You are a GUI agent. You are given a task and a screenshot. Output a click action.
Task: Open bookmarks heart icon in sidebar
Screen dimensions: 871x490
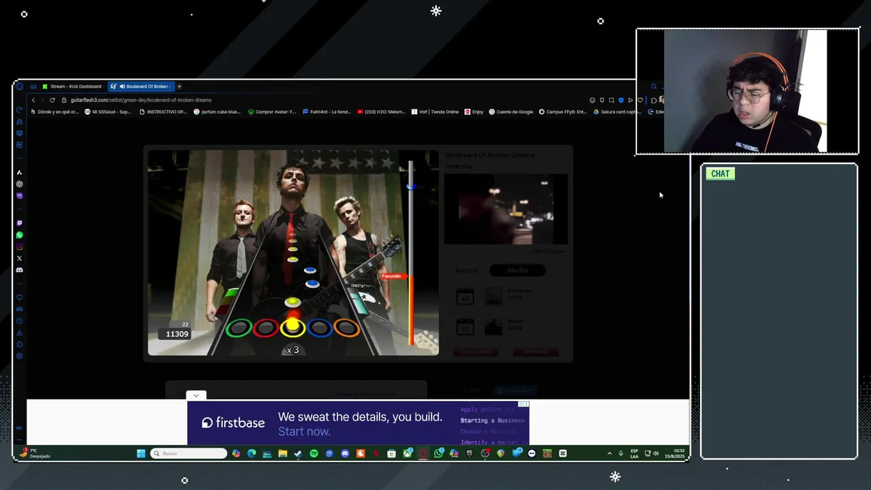pyautogui.click(x=19, y=297)
